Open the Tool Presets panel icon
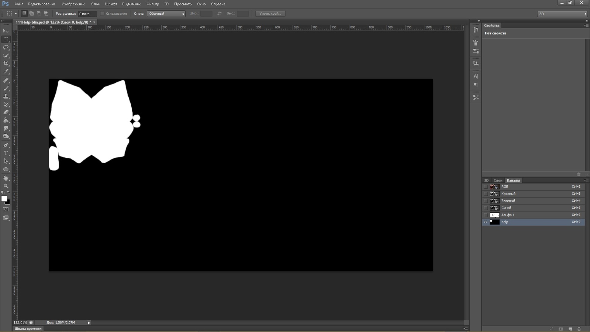590x332 pixels. [x=476, y=97]
